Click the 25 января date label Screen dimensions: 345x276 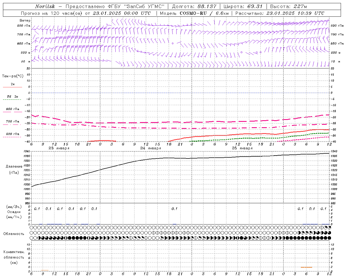pyautogui.click(x=242, y=148)
